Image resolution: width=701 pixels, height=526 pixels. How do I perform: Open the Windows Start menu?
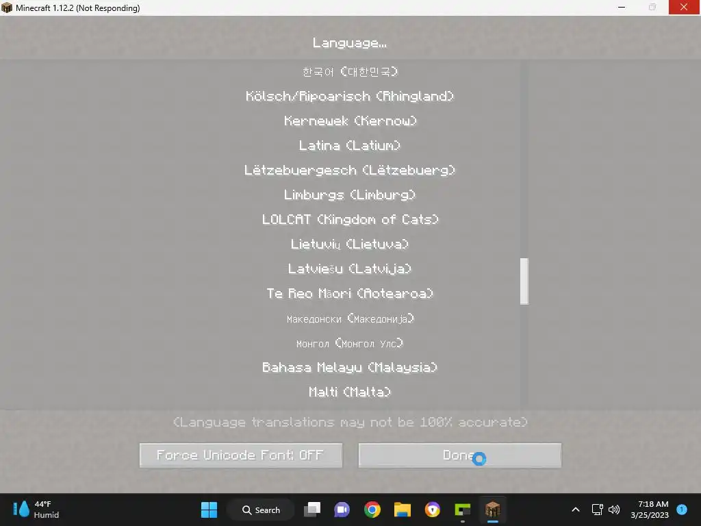209,510
